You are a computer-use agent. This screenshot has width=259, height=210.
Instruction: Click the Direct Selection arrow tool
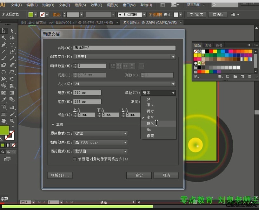pos(12,31)
